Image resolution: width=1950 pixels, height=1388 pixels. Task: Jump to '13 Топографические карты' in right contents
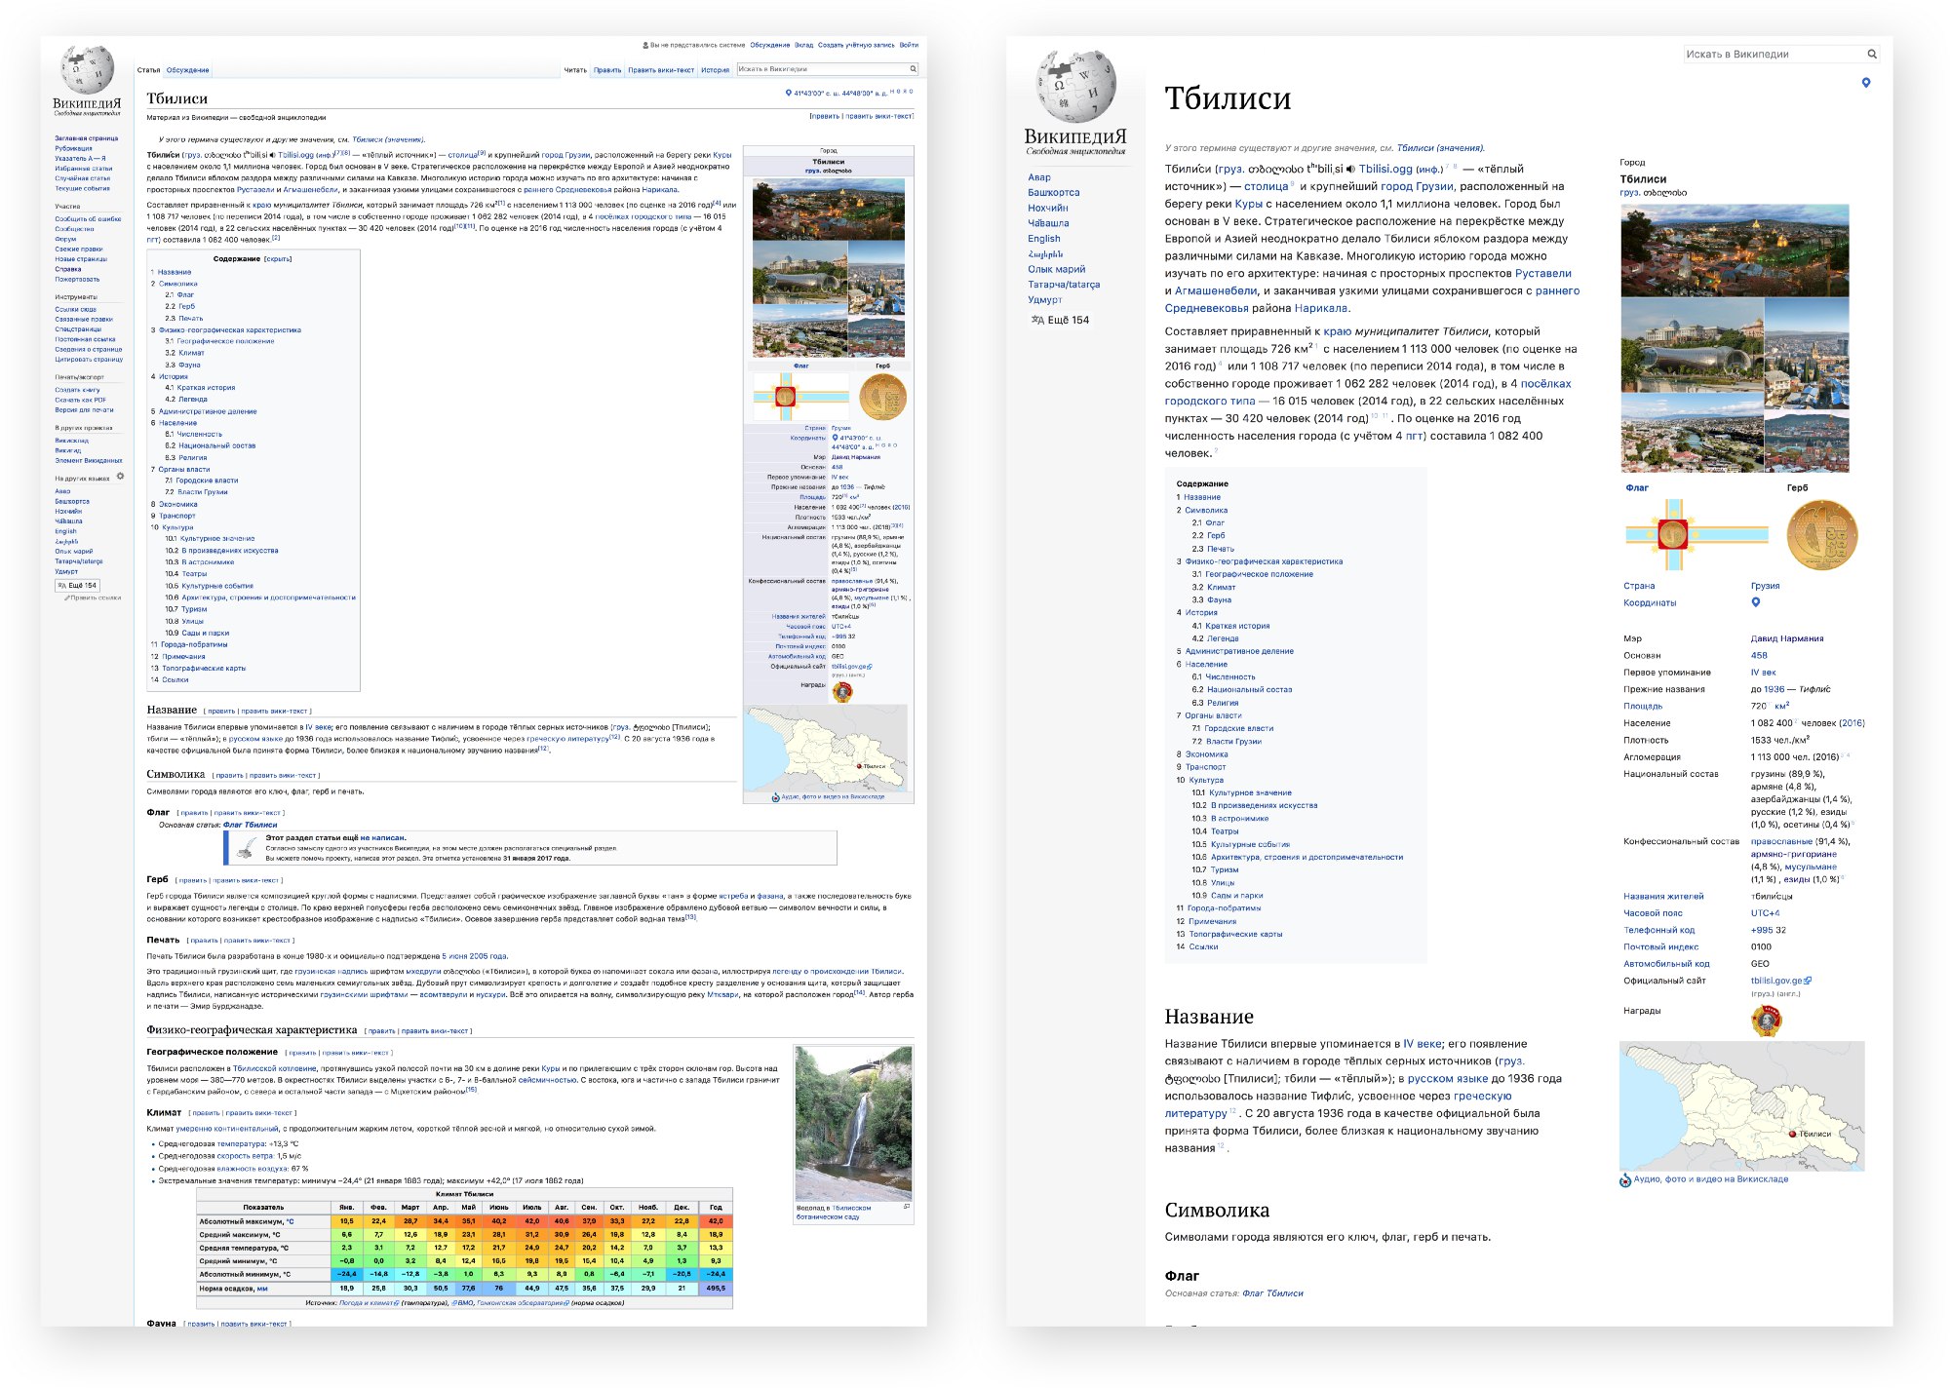click(1229, 934)
